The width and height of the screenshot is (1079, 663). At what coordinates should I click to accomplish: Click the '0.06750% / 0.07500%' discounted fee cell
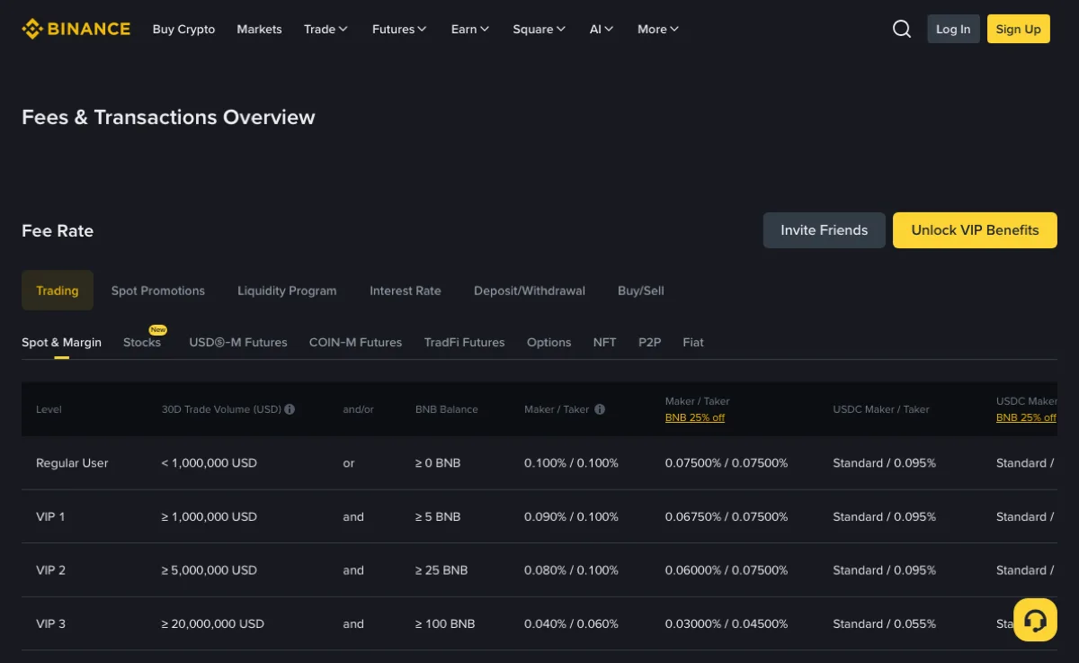(727, 516)
